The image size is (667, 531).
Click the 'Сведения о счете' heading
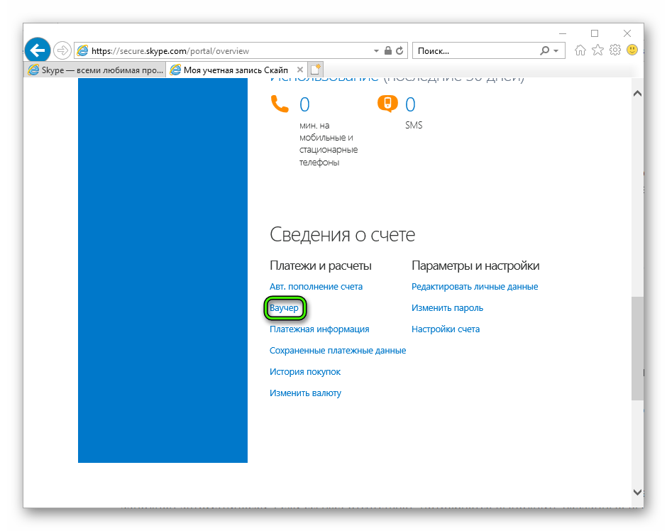tap(343, 234)
